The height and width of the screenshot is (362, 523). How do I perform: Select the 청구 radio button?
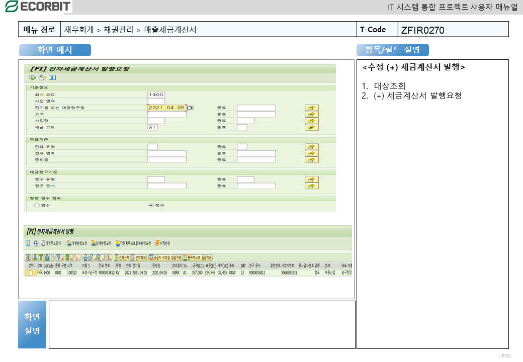(150, 205)
